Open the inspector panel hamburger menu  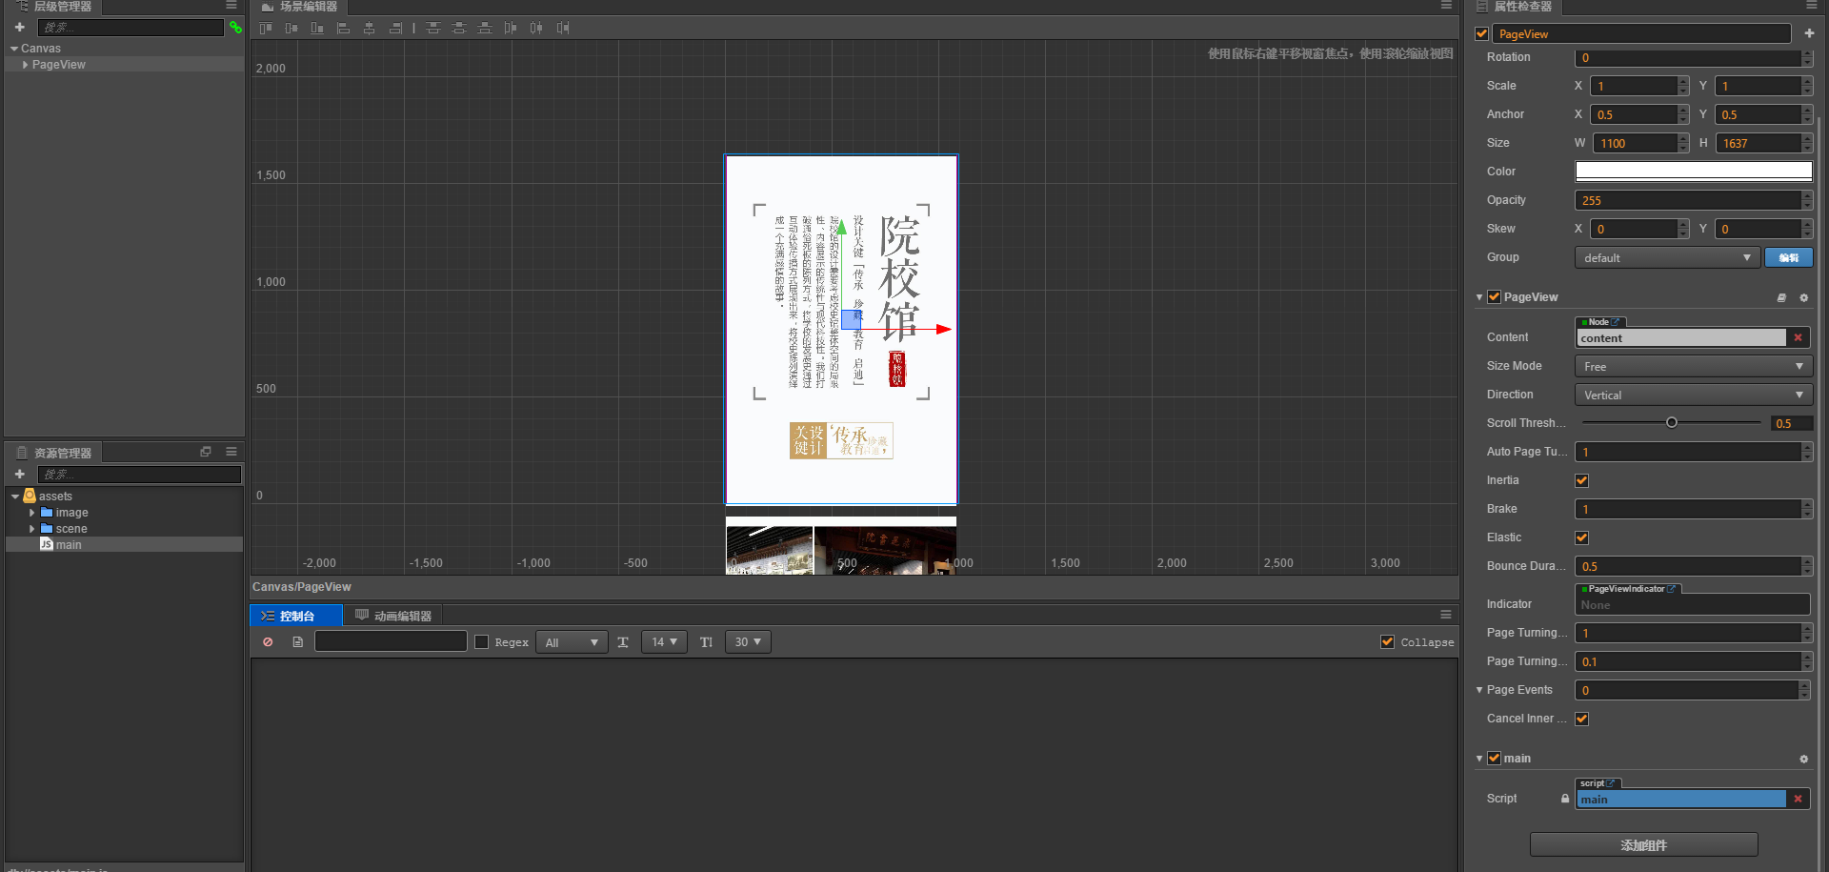click(x=1811, y=6)
